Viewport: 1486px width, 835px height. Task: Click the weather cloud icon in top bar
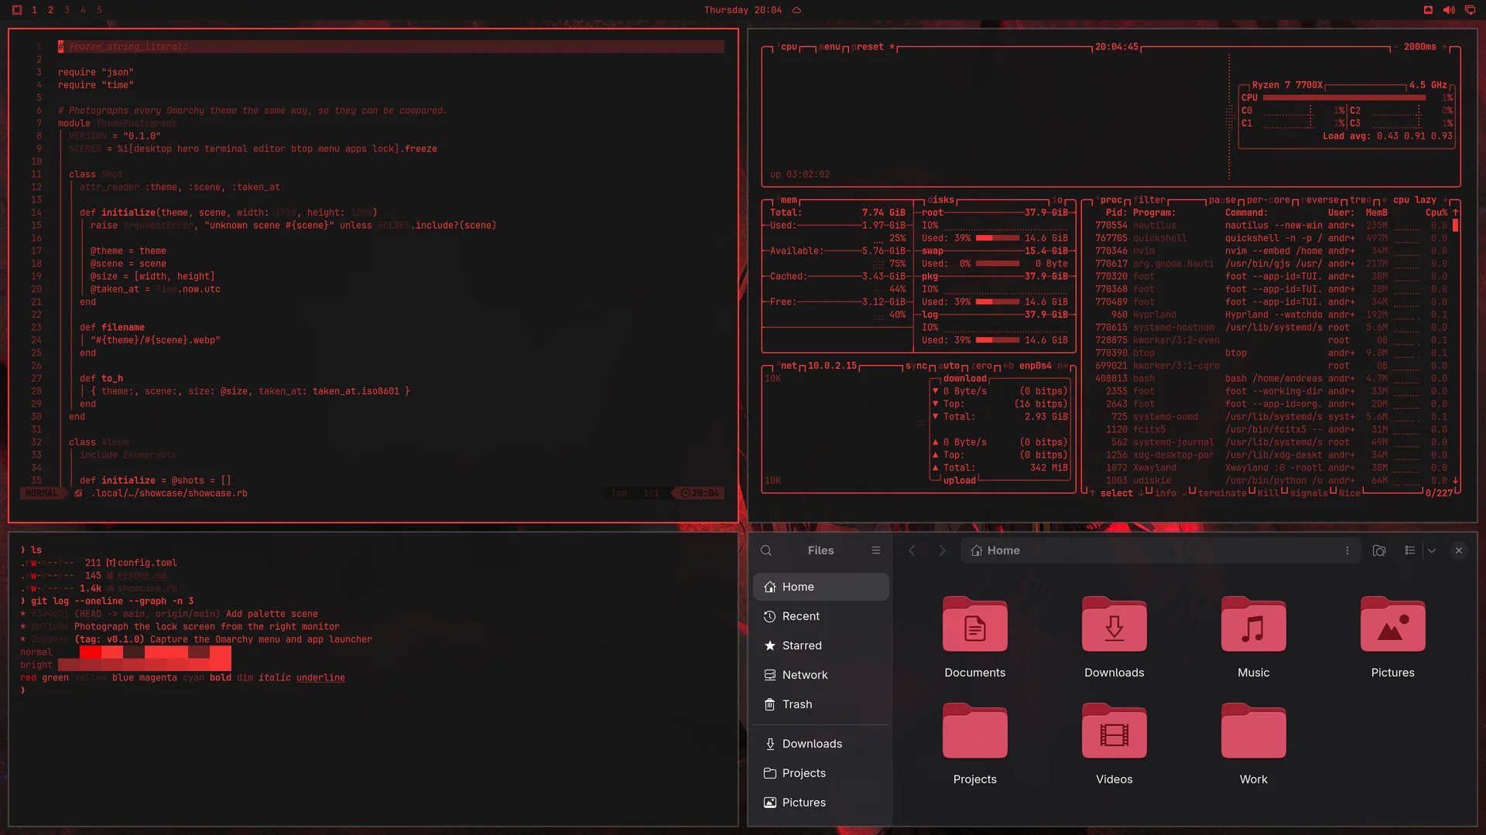[796, 10]
